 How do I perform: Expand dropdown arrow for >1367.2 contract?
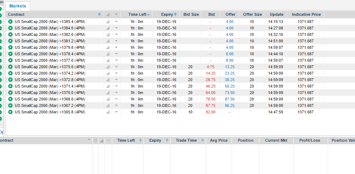[116, 105]
